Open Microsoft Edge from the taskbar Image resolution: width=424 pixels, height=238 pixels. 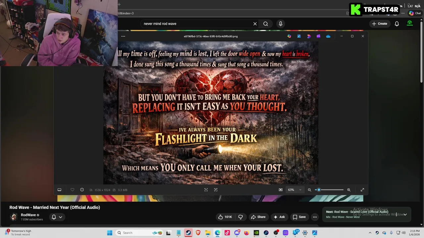(x=217, y=233)
